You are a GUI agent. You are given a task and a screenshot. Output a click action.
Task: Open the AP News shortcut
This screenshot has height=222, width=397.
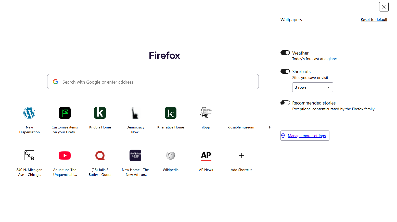206,155
